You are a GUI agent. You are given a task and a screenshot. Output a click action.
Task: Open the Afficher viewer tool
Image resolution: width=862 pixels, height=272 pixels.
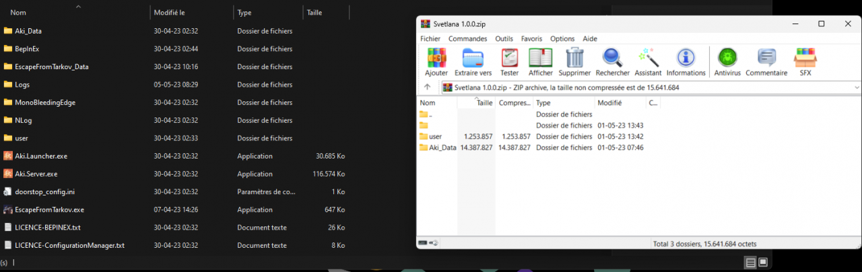tap(540, 61)
